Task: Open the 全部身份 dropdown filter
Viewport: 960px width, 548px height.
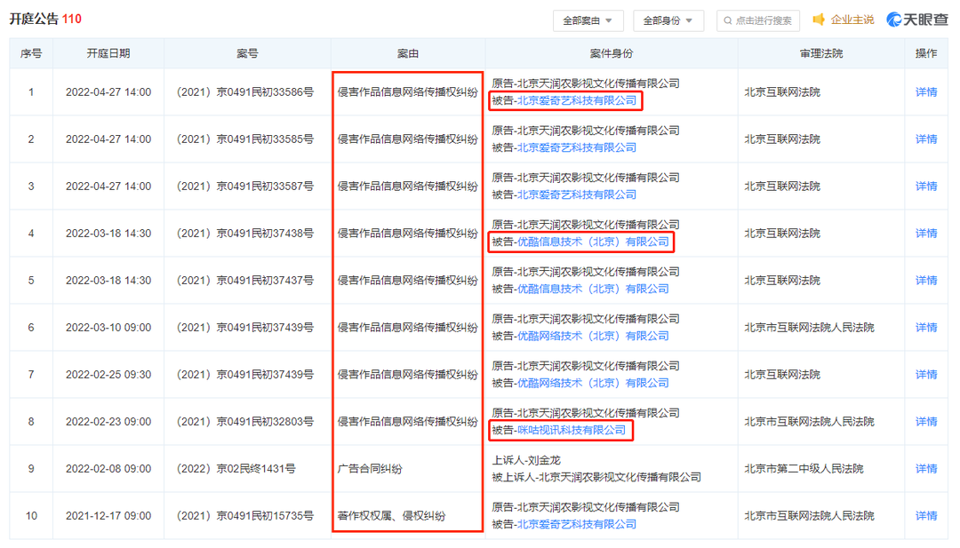Action: point(668,20)
